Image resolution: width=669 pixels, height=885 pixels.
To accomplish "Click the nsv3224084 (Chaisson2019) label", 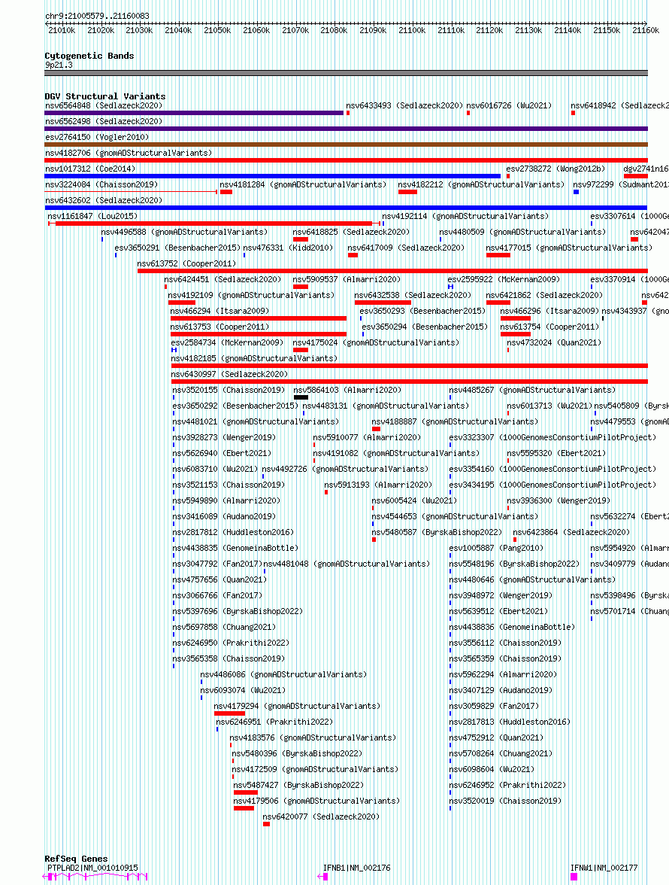I will [101, 184].
